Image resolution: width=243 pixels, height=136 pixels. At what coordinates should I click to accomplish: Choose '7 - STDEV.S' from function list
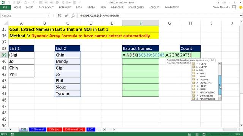pyautogui.click(x=205, y=63)
